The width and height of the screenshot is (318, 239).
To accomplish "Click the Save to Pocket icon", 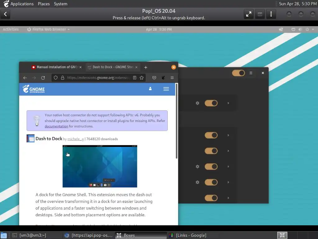I will point(154,77).
